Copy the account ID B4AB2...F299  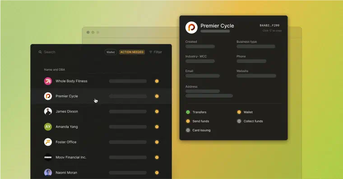click(x=269, y=26)
